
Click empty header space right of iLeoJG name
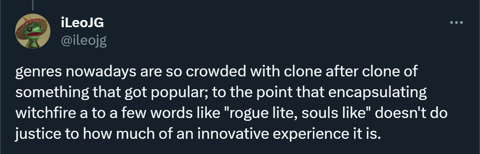point(272,23)
